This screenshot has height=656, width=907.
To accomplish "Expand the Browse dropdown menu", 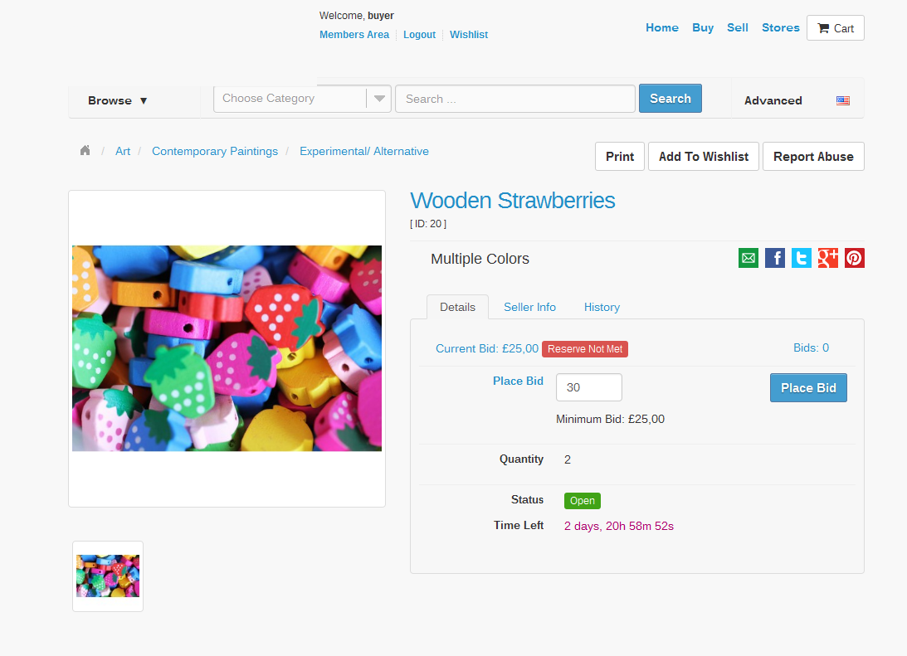I will point(118,100).
